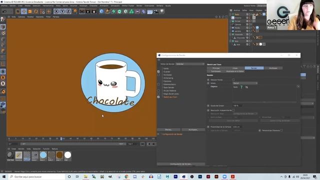Image resolution: width=320 pixels, height=180 pixels.
Task: Select the Rotate tool in top toolbar
Action: tap(36, 11)
